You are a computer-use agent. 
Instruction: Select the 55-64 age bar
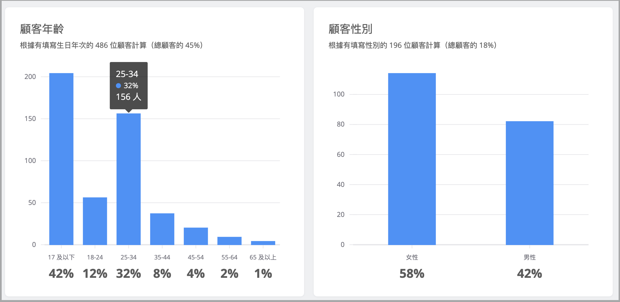[229, 241]
